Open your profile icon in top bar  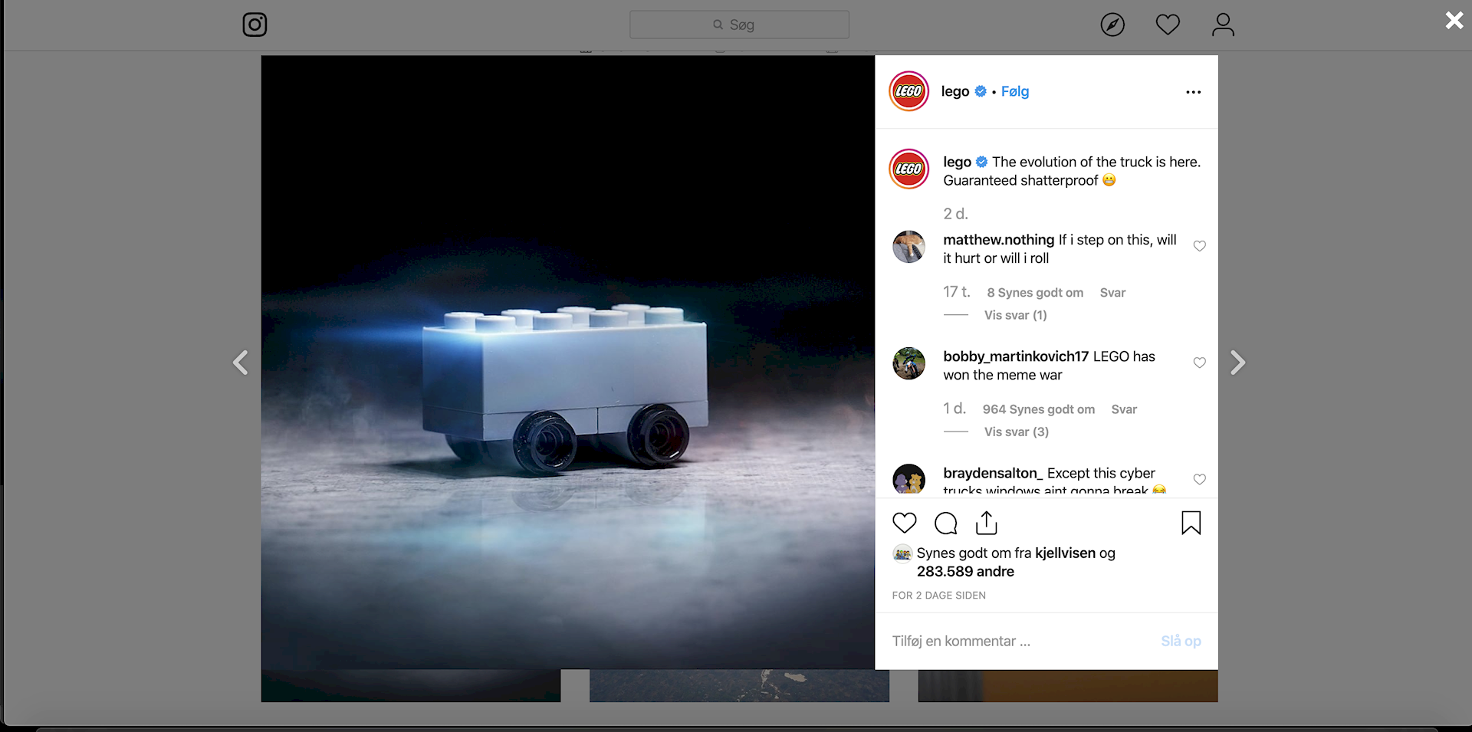tap(1223, 25)
